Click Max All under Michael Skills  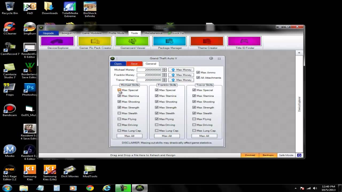point(129,136)
